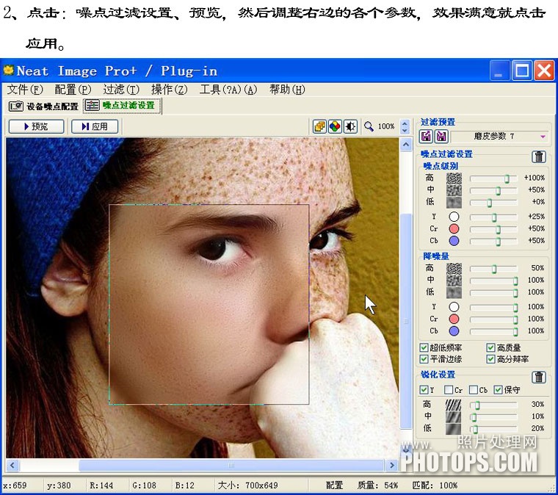Click the device noise profile tab icon
558x495 pixels.
point(15,106)
